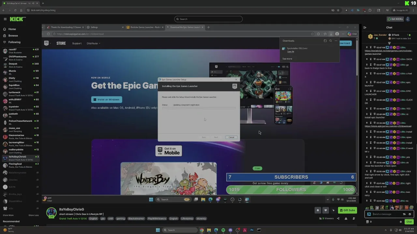
Task: Bookmark page with Chrome star icon
Action: point(338,10)
